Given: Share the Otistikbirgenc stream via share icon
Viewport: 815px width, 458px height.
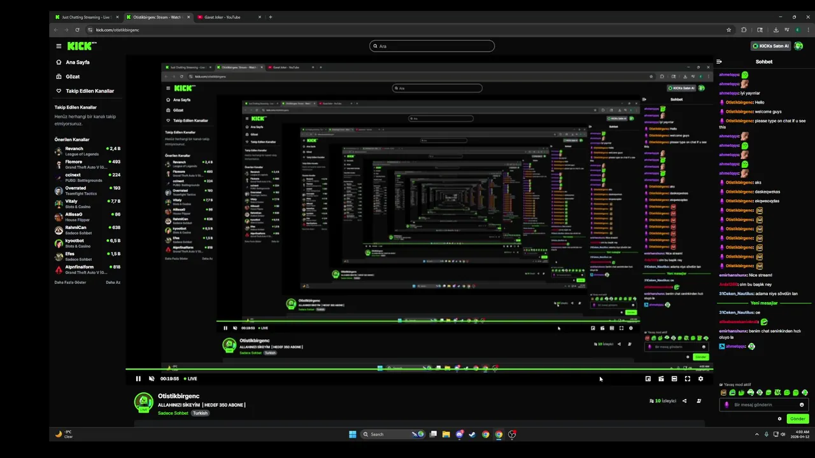Looking at the screenshot, I should [x=684, y=401].
